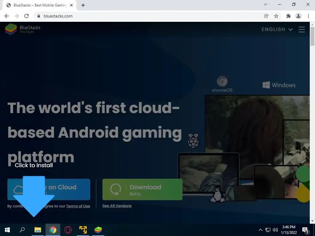Image resolution: width=315 pixels, height=236 pixels.
Task: Open File Explorer from taskbar
Action: click(38, 230)
